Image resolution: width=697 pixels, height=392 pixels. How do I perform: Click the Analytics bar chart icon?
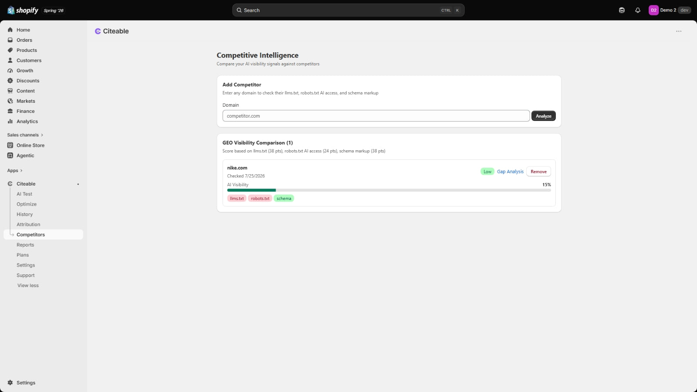tap(10, 122)
